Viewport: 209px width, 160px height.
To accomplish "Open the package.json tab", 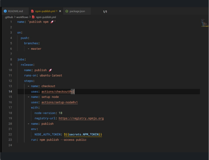I will pos(77,11).
